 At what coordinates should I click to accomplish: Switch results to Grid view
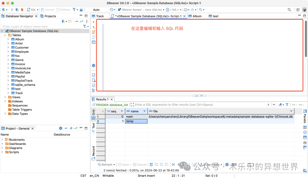tap(94, 115)
